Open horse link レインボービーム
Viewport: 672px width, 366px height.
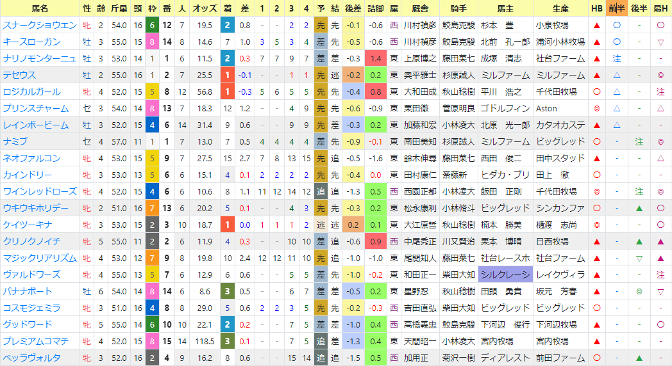point(35,125)
